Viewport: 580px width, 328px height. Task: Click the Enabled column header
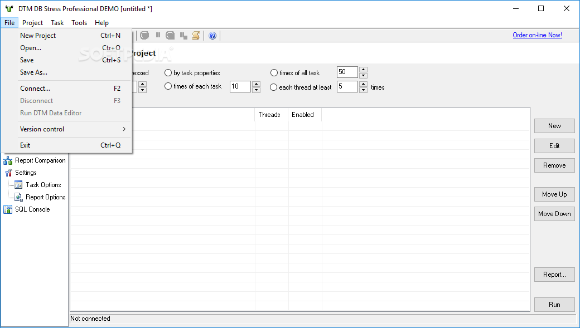click(305, 115)
